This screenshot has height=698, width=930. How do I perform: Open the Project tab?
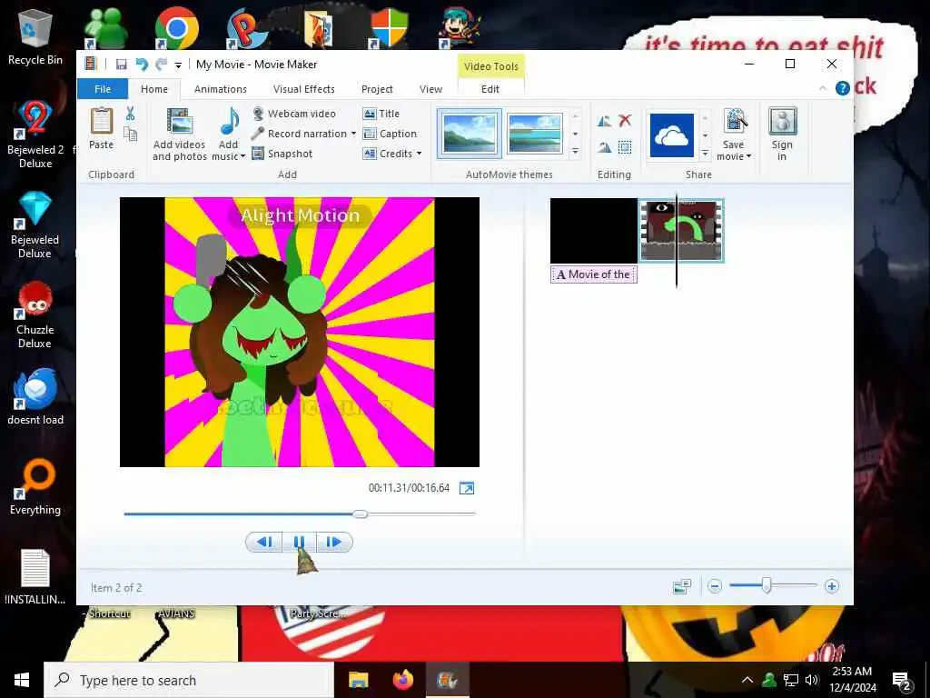[377, 89]
